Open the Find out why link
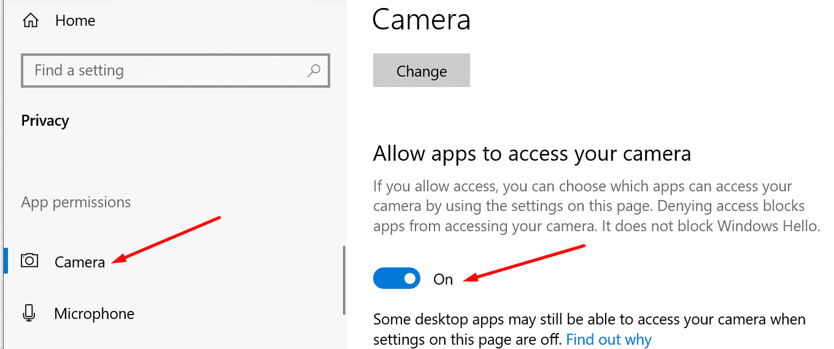This screenshot has width=834, height=349. point(609,339)
